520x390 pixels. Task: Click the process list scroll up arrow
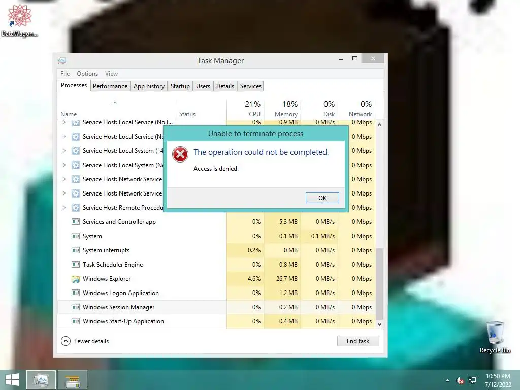380,125
